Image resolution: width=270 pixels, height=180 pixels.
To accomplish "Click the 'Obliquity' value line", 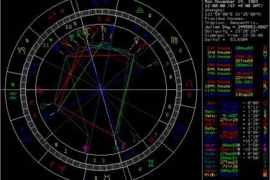I will pos(231,31).
